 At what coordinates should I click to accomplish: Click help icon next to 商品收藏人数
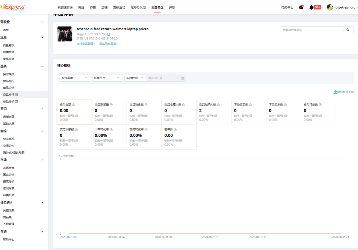coord(184,105)
